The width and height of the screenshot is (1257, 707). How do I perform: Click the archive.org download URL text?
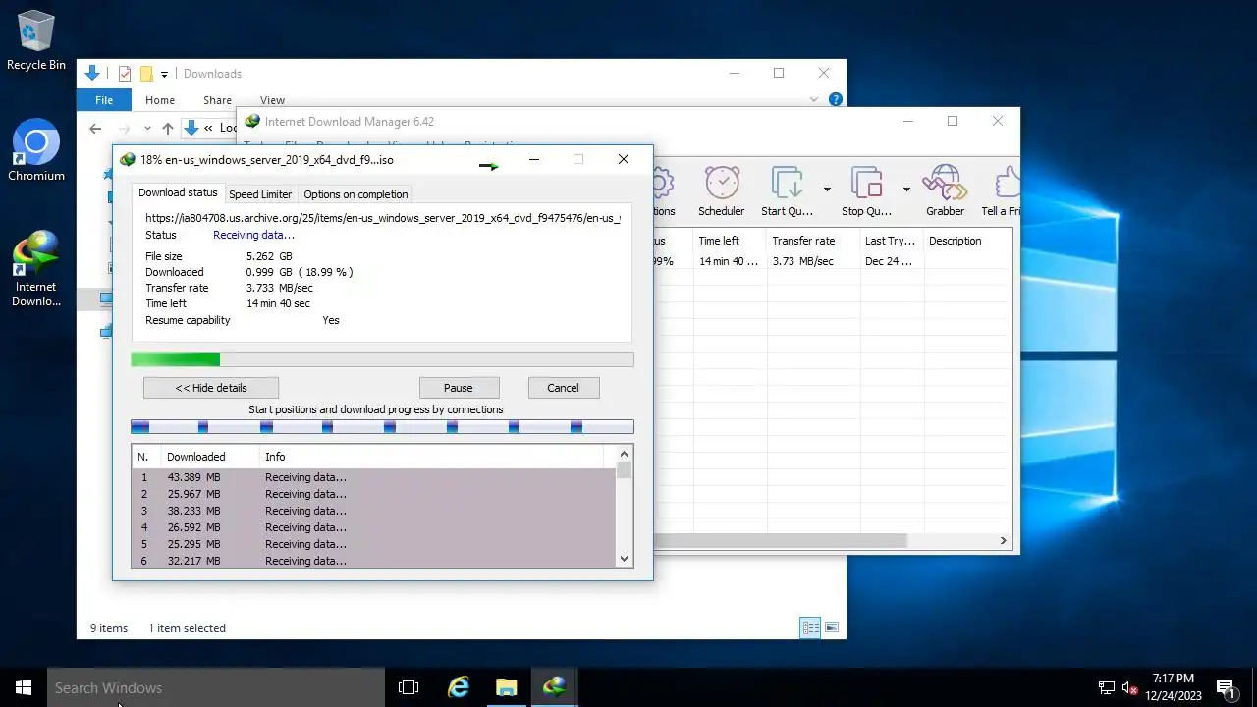click(383, 218)
